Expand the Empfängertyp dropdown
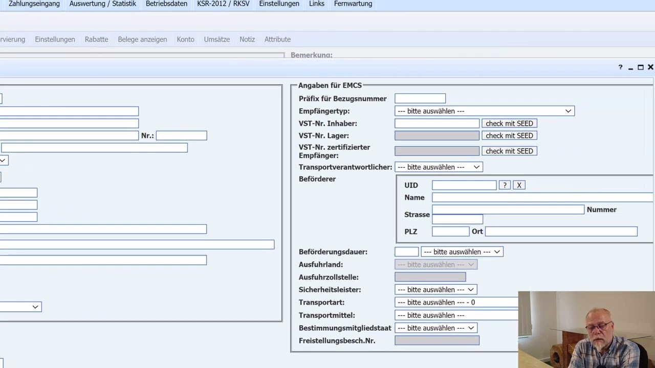The height and width of the screenshot is (368, 655). click(x=485, y=111)
